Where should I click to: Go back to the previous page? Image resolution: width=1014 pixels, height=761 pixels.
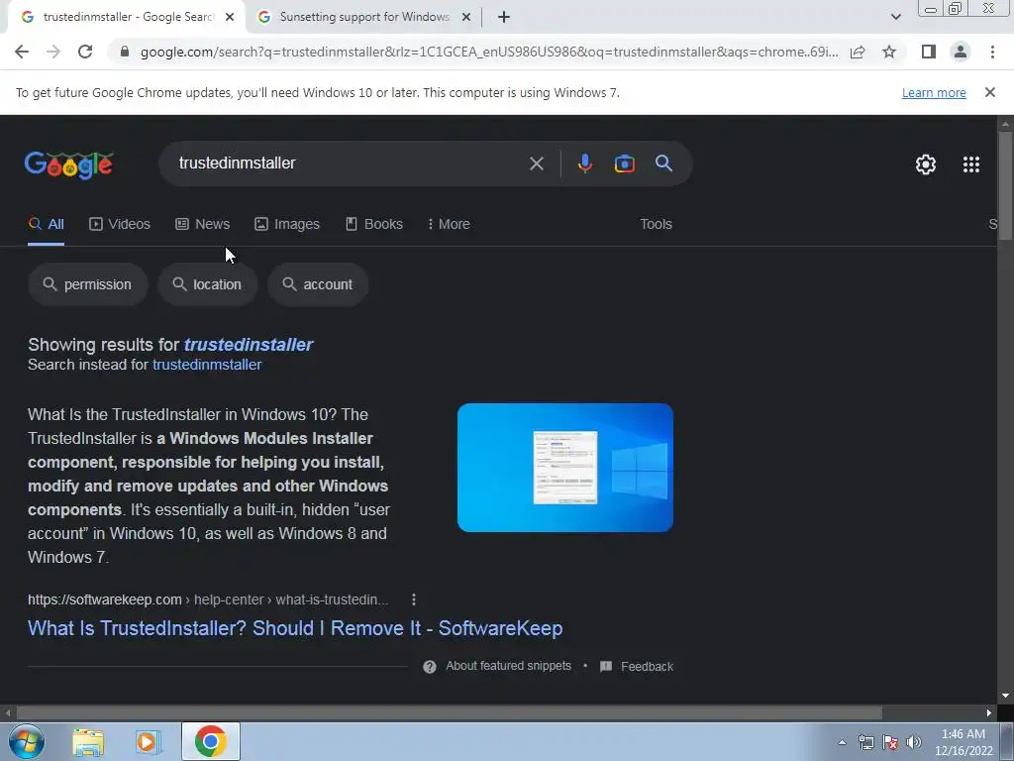click(x=22, y=52)
